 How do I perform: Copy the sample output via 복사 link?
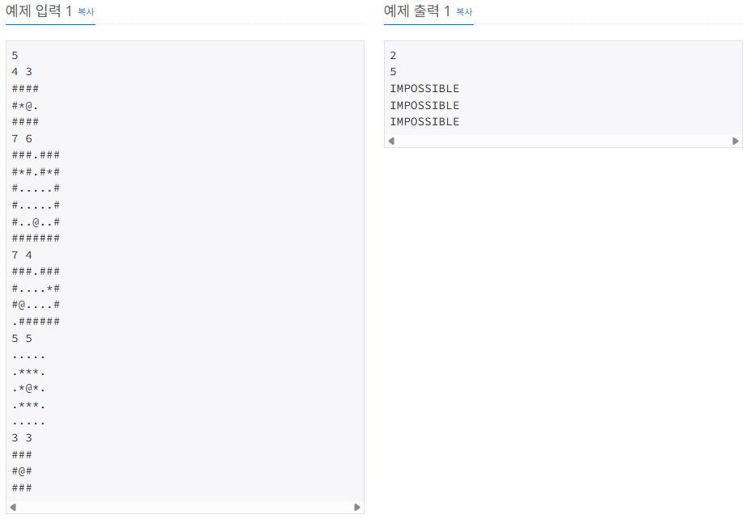tap(464, 12)
